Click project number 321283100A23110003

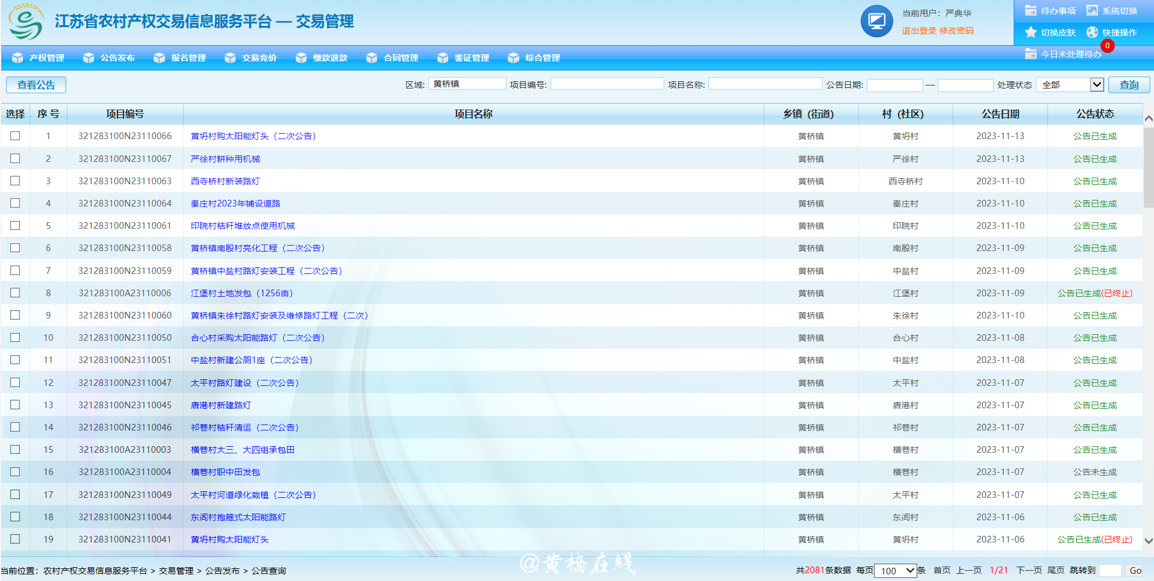point(125,450)
